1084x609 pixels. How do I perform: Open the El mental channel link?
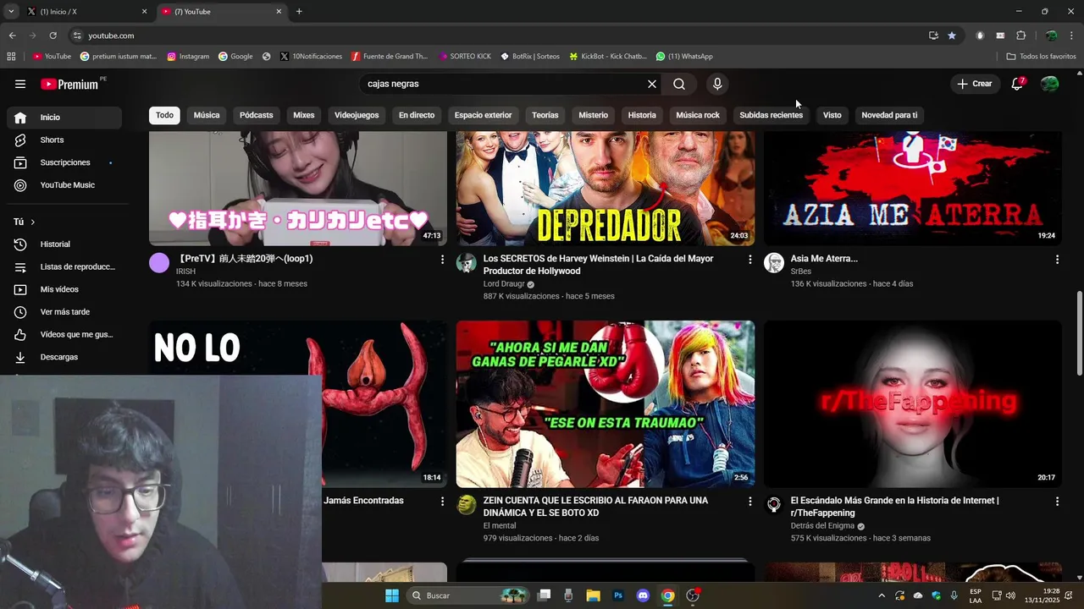click(499, 526)
